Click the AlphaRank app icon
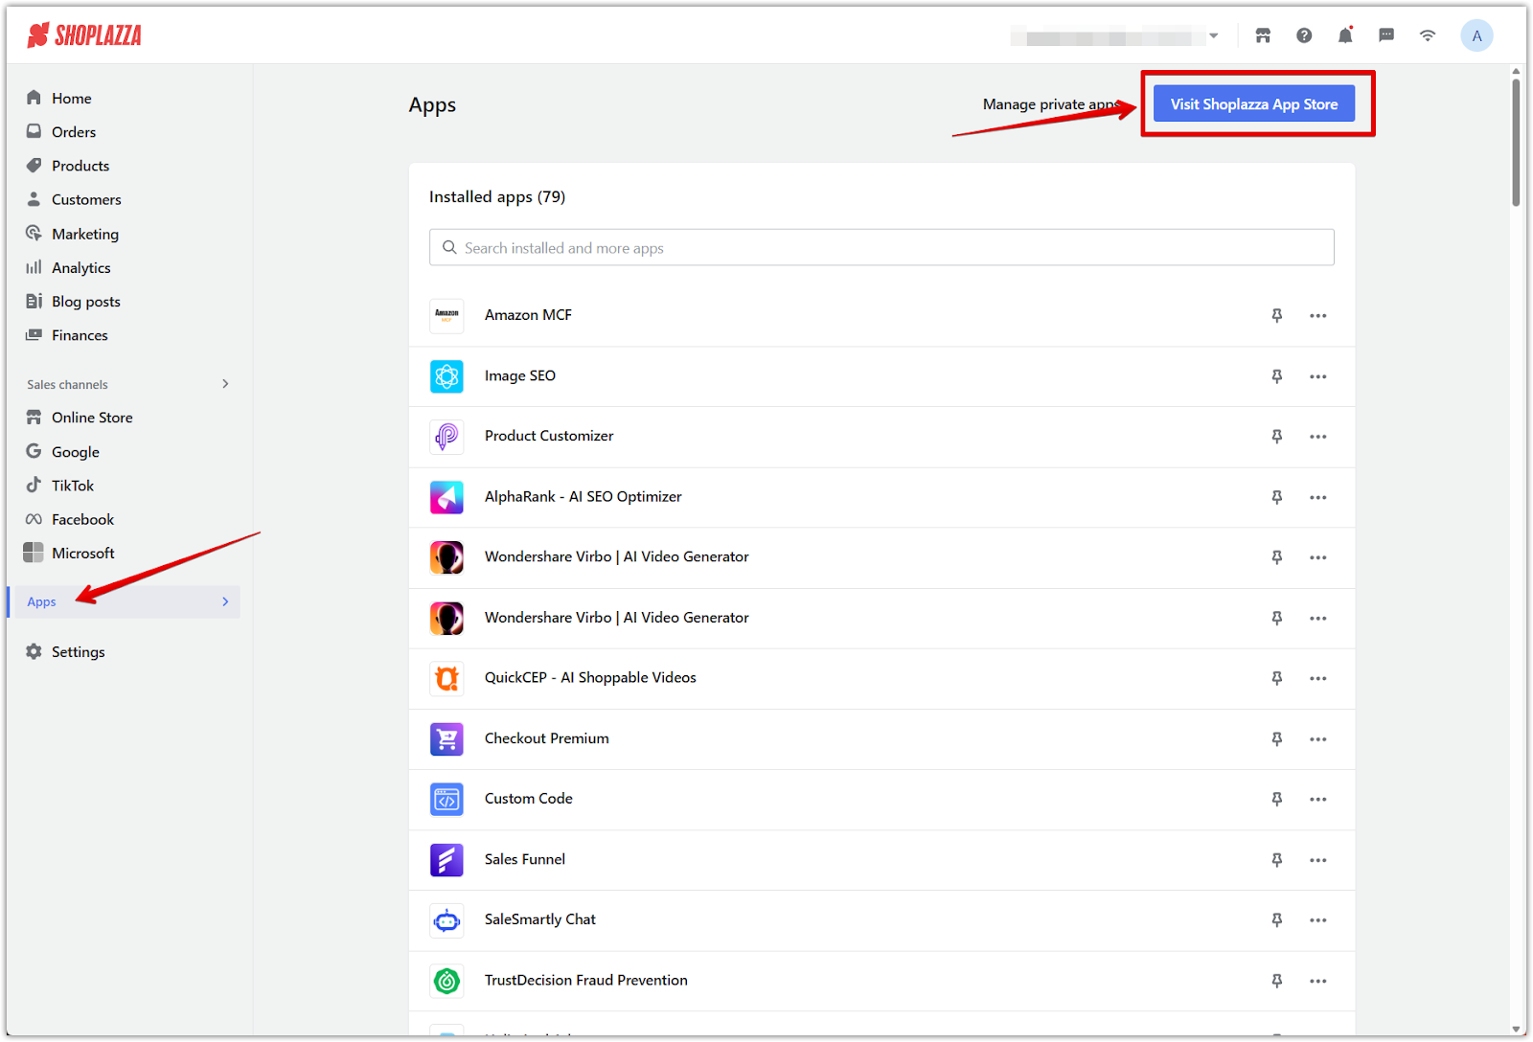 (x=446, y=497)
